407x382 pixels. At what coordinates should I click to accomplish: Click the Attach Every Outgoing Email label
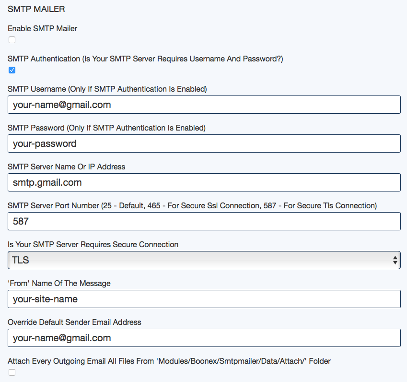pos(169,361)
